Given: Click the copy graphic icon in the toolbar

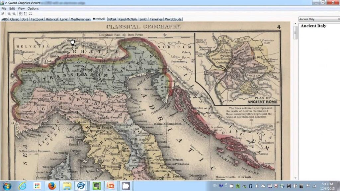Looking at the screenshot, I should [3, 14].
